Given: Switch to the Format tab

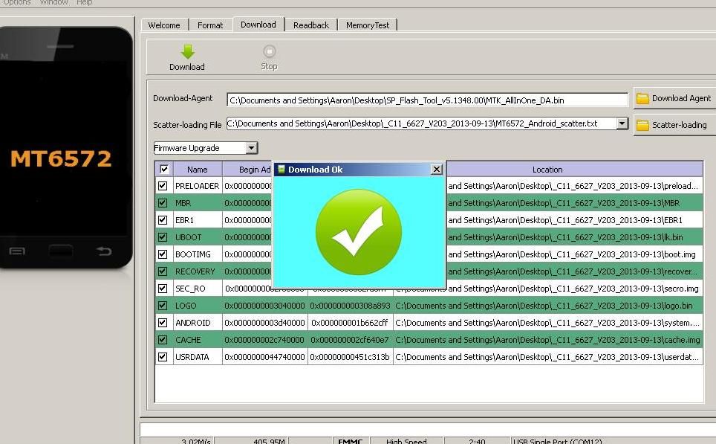Looking at the screenshot, I should point(210,25).
